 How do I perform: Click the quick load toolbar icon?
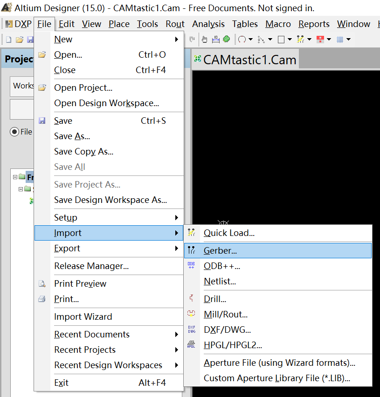(x=301, y=39)
